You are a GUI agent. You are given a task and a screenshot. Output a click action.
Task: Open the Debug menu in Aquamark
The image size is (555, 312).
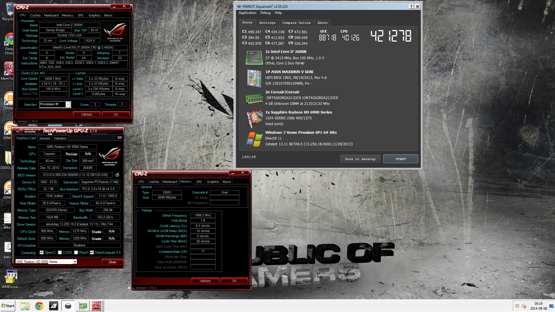(265, 13)
